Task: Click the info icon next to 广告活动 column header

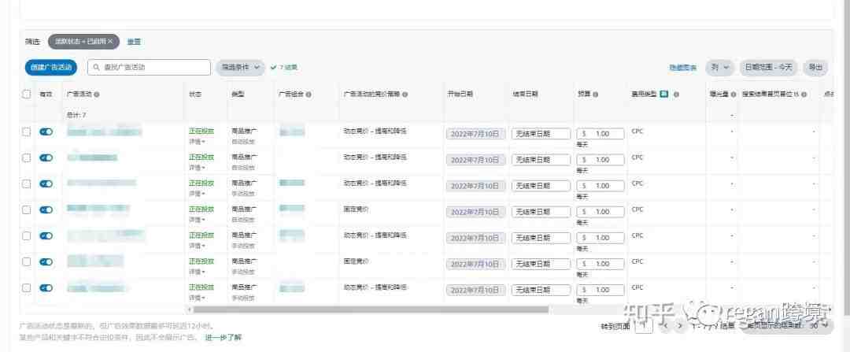Action: pos(97,94)
